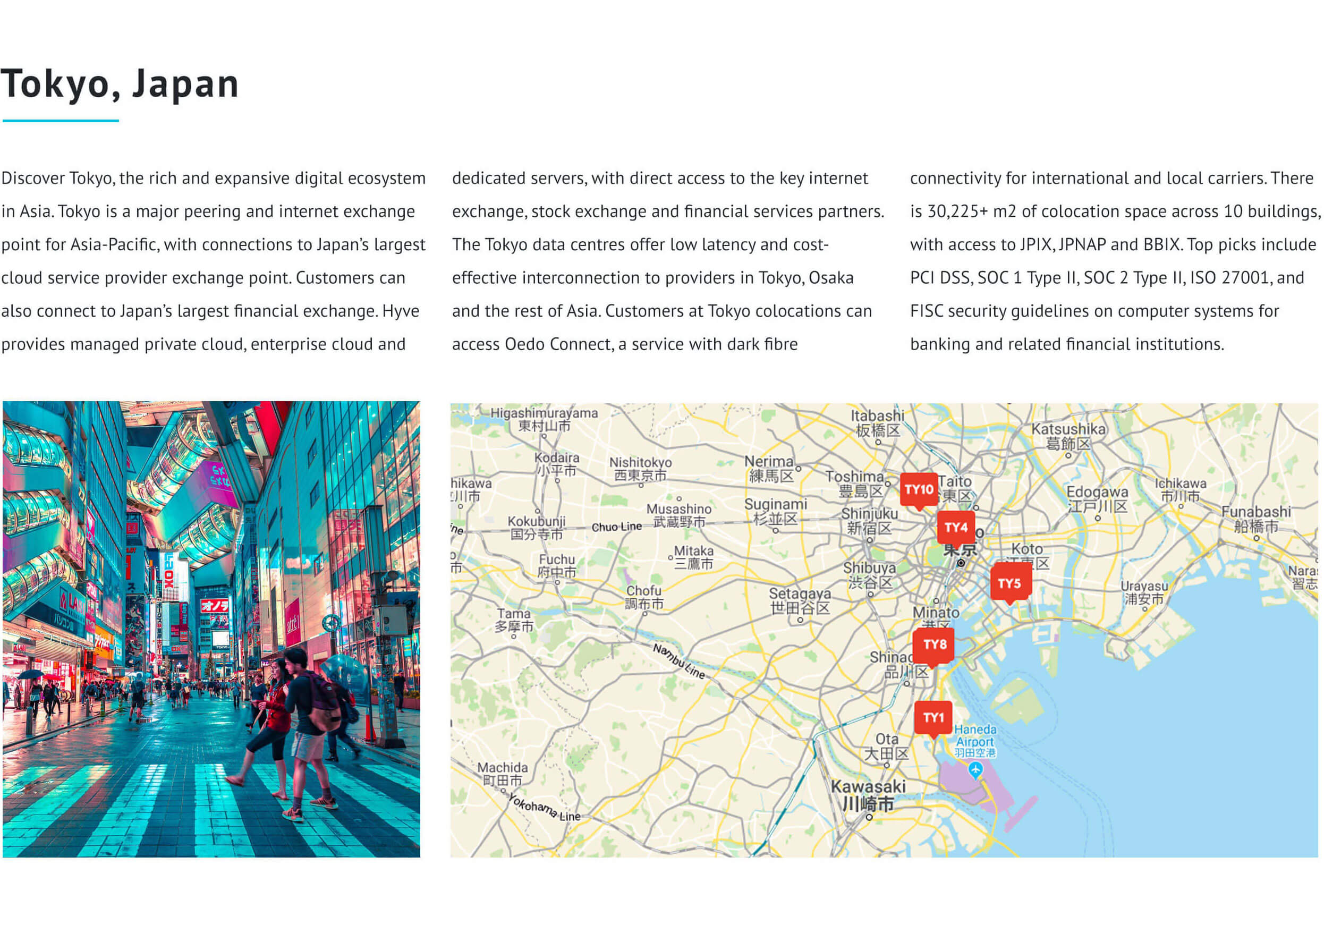Image resolution: width=1324 pixels, height=933 pixels.
Task: Click the Taito label on map
Action: pyautogui.click(x=955, y=488)
